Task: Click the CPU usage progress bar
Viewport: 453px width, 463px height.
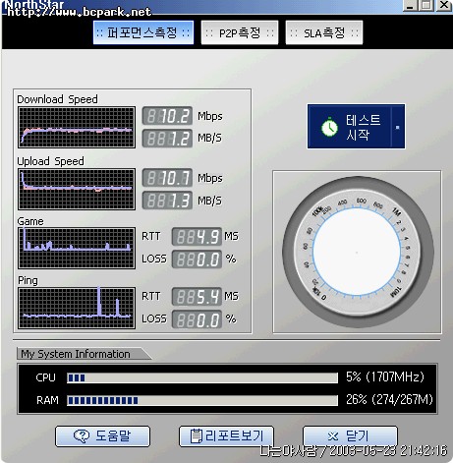Action: [x=202, y=377]
